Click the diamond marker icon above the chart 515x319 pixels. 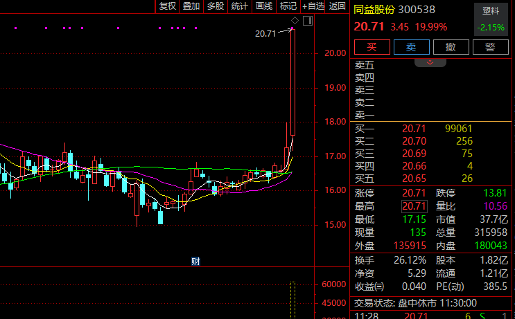tap(295, 20)
